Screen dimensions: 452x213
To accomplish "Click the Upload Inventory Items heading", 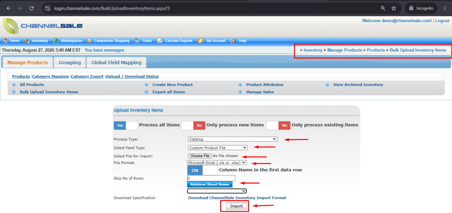I will [138, 110].
